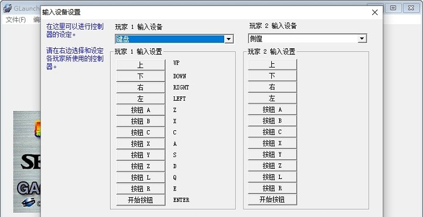
Task: Click player 2 开始按钮 button
Action: tap(272, 200)
